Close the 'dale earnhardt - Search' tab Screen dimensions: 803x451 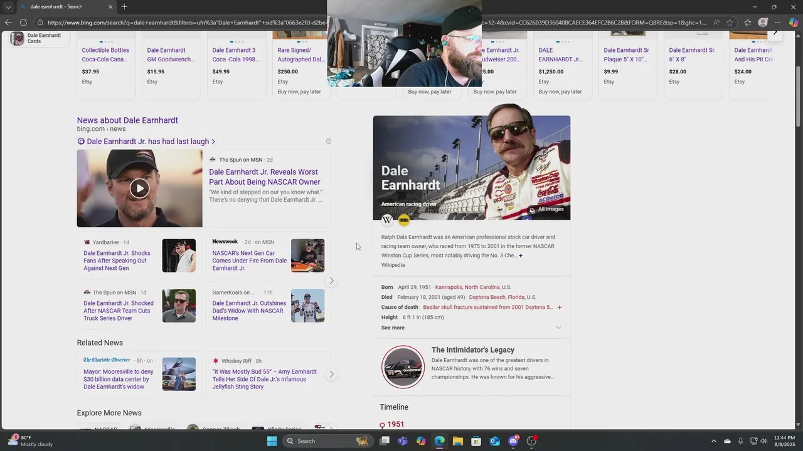(110, 7)
